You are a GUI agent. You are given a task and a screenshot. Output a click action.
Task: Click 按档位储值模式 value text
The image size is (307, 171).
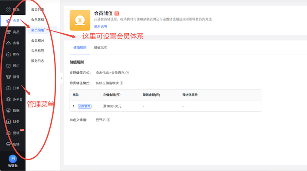coord(107,83)
